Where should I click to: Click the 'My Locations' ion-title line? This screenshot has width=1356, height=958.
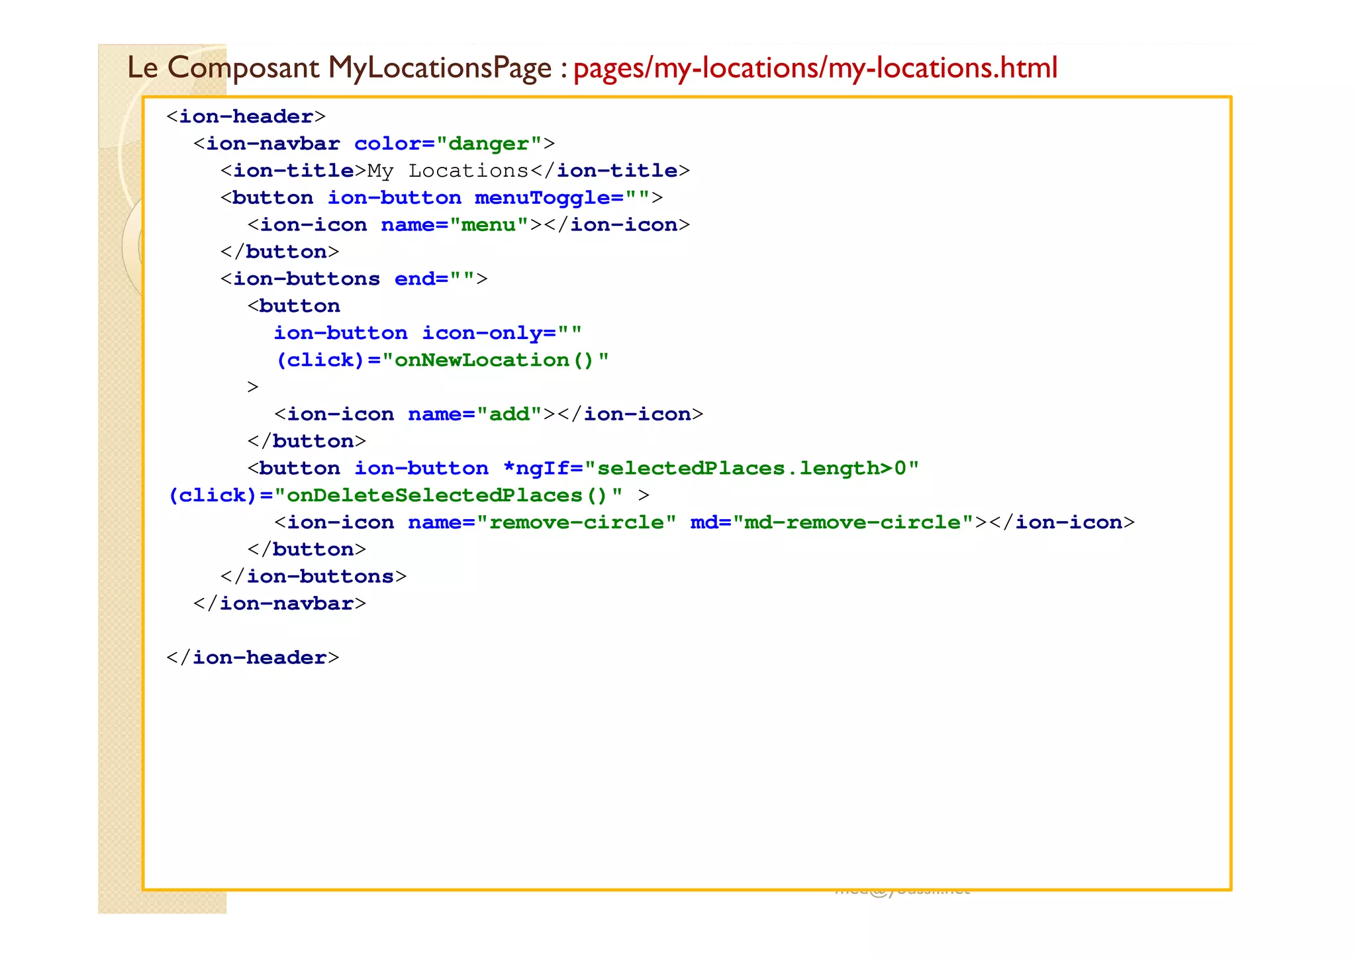(x=455, y=171)
